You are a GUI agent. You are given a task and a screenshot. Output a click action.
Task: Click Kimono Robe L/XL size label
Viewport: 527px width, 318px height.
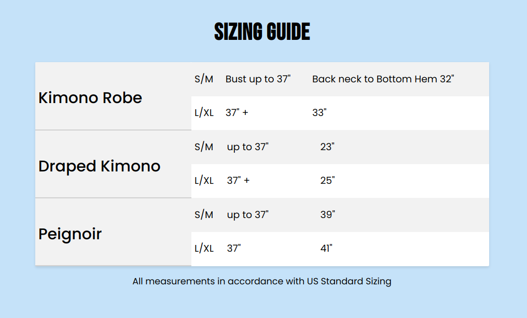click(204, 113)
